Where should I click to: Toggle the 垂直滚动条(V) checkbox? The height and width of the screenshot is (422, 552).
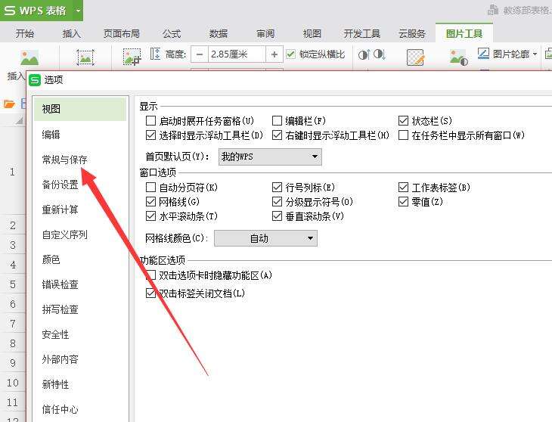277,216
